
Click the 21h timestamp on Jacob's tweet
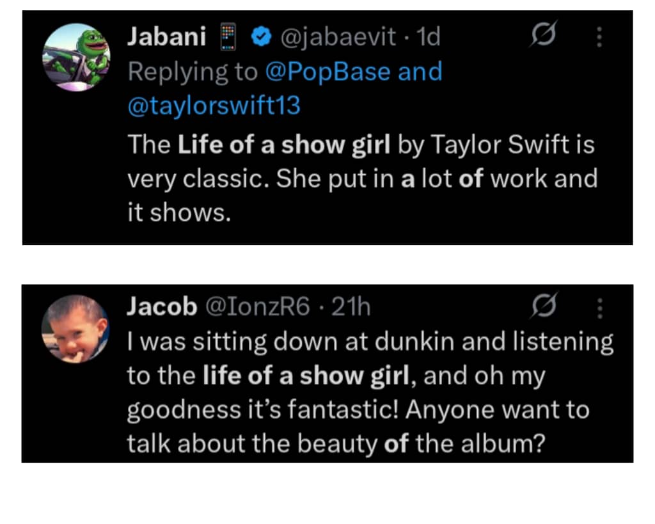(x=351, y=308)
